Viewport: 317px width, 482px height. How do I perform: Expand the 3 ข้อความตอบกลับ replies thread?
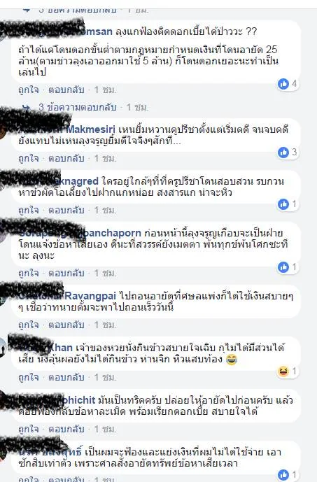78,107
